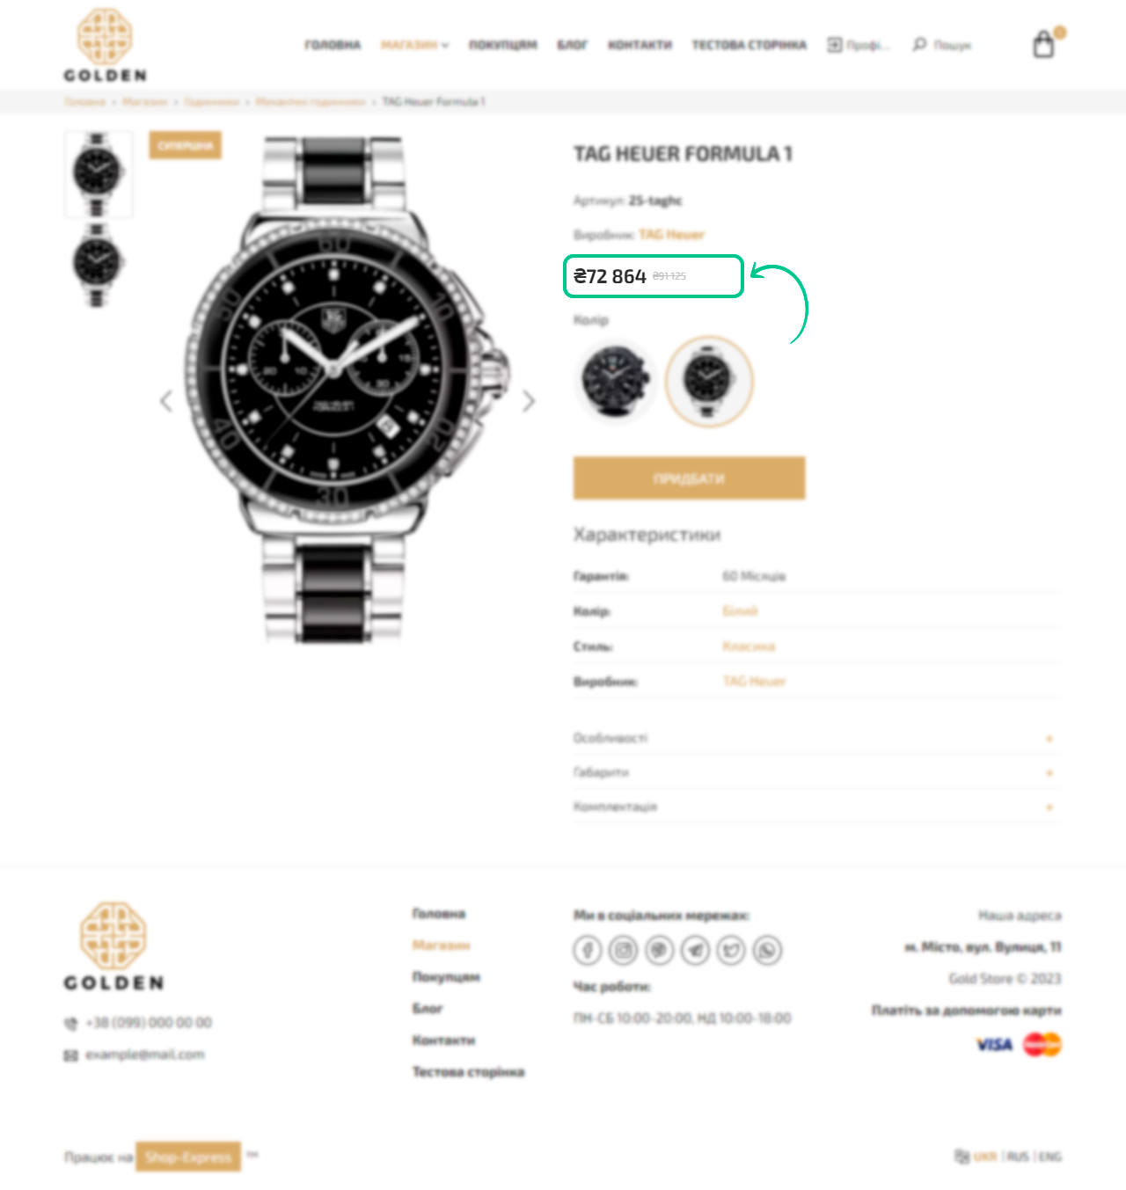
Task: Expand the Комплектація section
Action: [x=817, y=807]
